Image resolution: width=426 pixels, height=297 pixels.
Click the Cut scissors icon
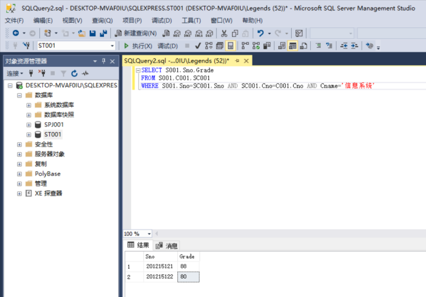point(224,33)
